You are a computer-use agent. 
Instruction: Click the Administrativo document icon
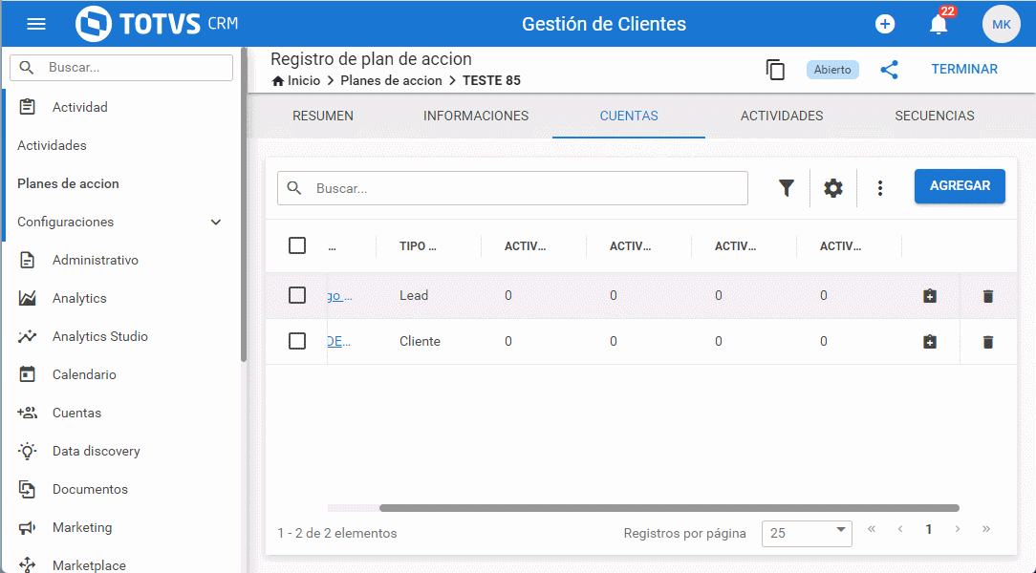pyautogui.click(x=27, y=260)
